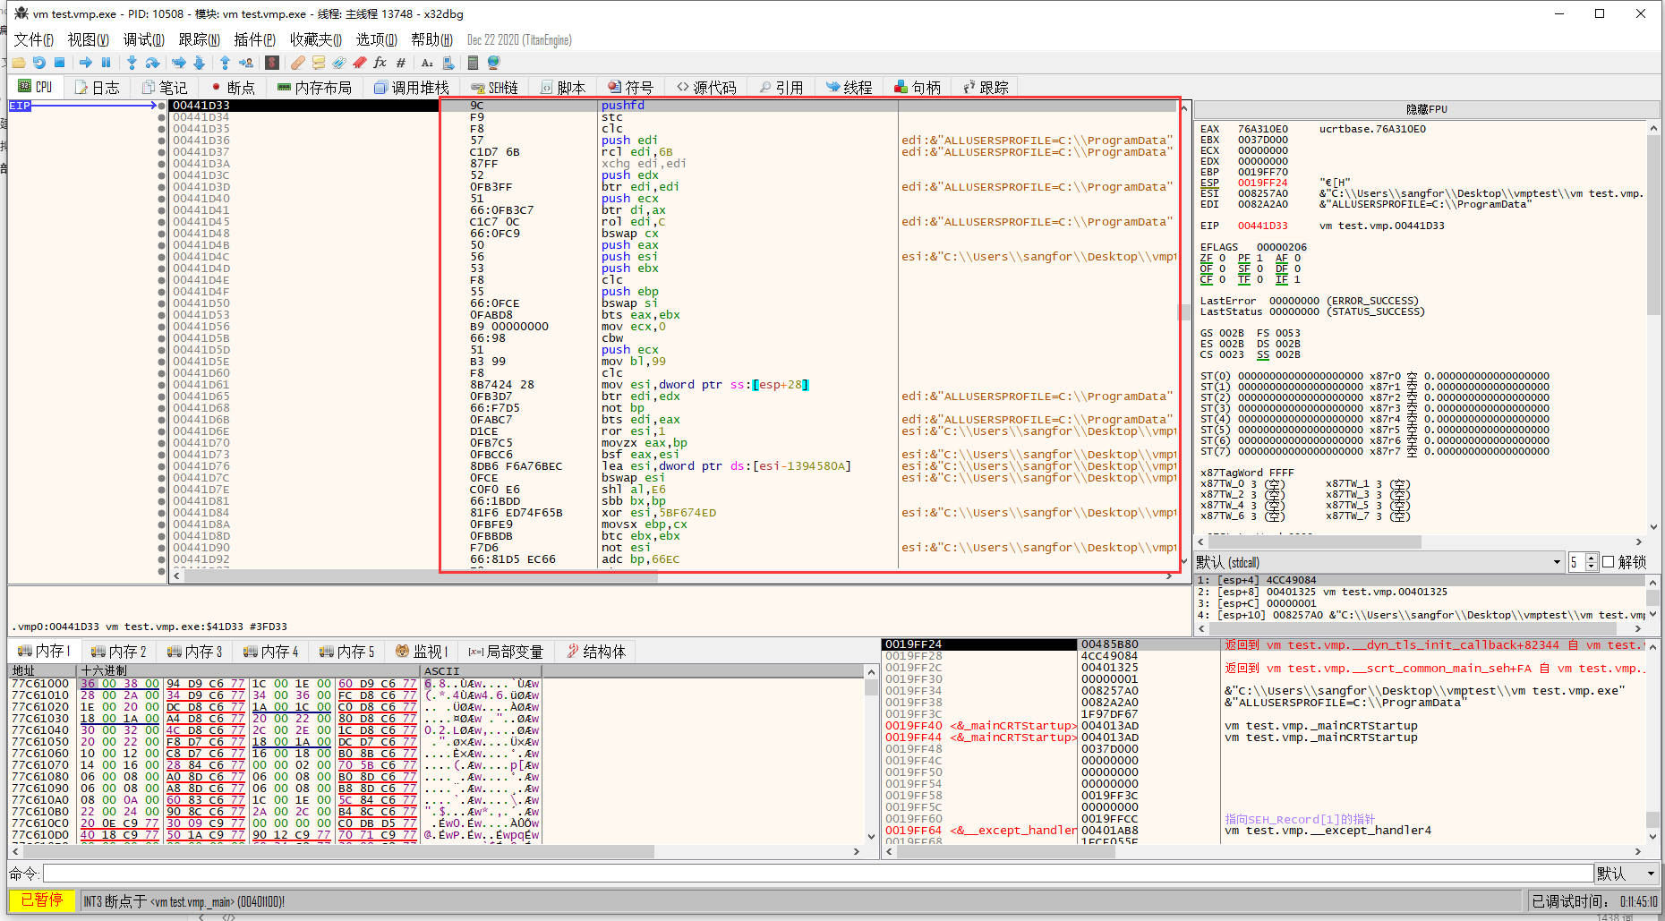The image size is (1665, 921).
Task: Open the calculator toolbar icon
Action: click(x=473, y=63)
